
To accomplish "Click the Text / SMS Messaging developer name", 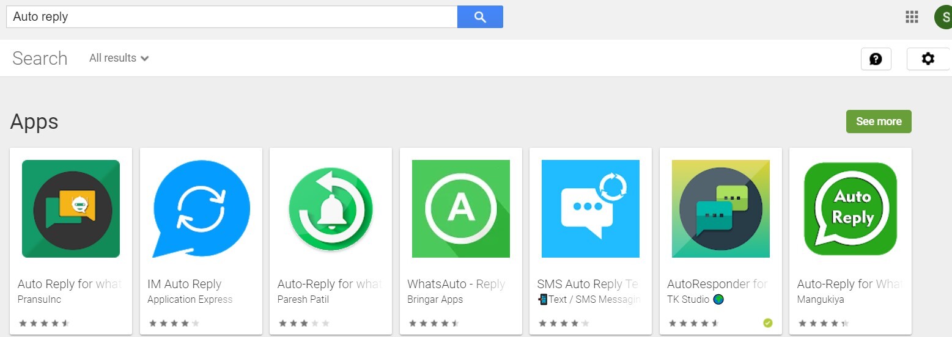I will pos(589,300).
